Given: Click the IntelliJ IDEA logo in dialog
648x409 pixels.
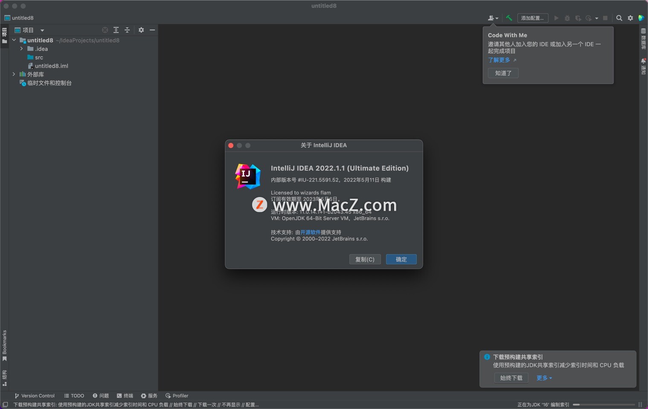Looking at the screenshot, I should (x=247, y=176).
